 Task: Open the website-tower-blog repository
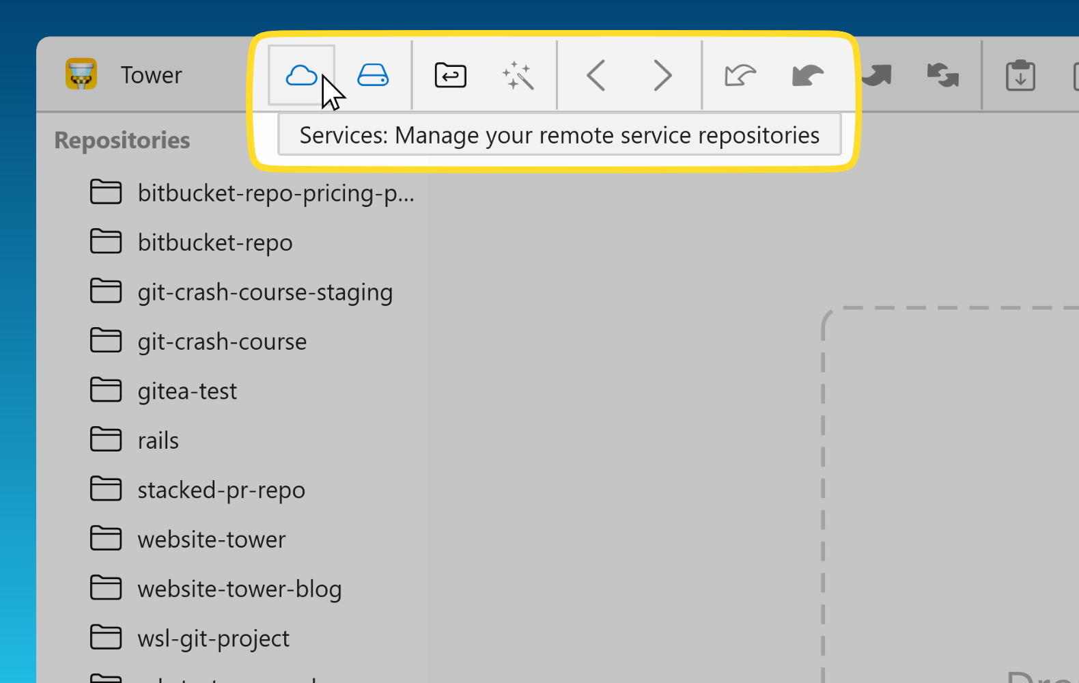[239, 589]
